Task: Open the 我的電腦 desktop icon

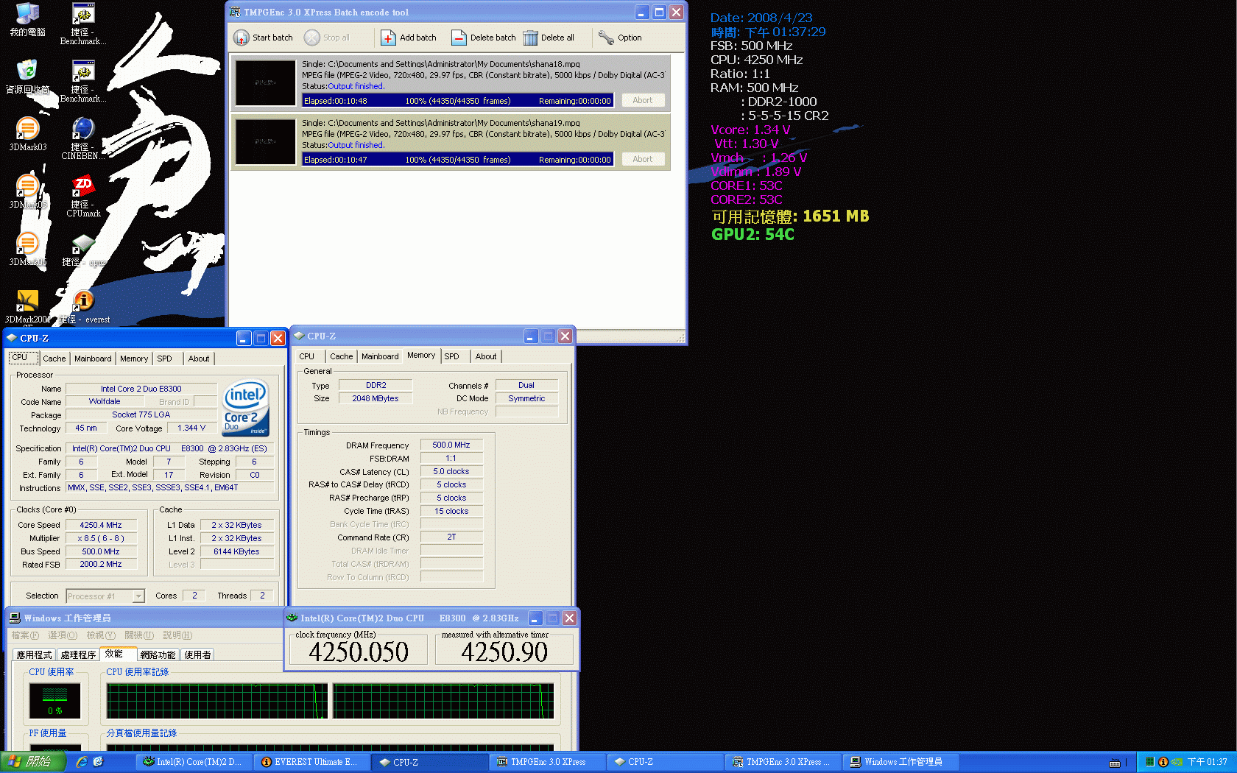Action: 28,20
